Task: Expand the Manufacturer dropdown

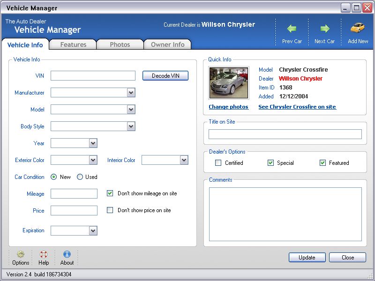Action: [x=131, y=92]
